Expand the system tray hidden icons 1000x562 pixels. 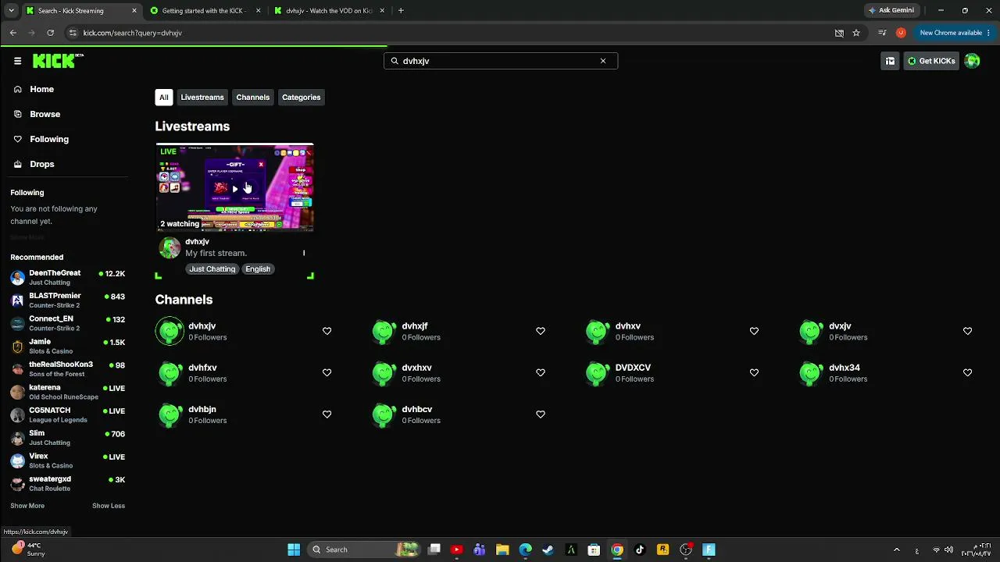[x=896, y=550]
